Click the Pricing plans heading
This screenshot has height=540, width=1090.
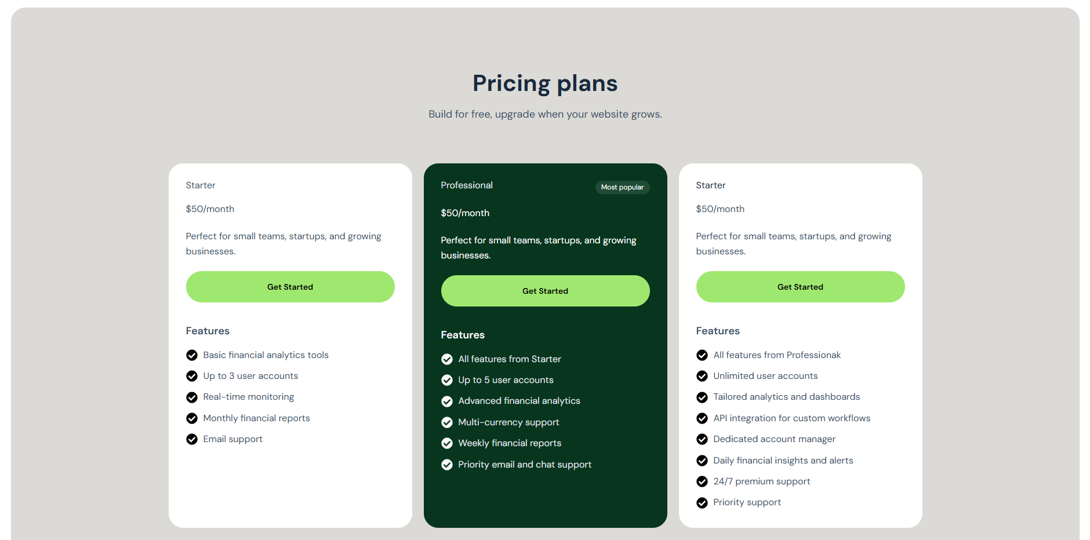coord(545,83)
